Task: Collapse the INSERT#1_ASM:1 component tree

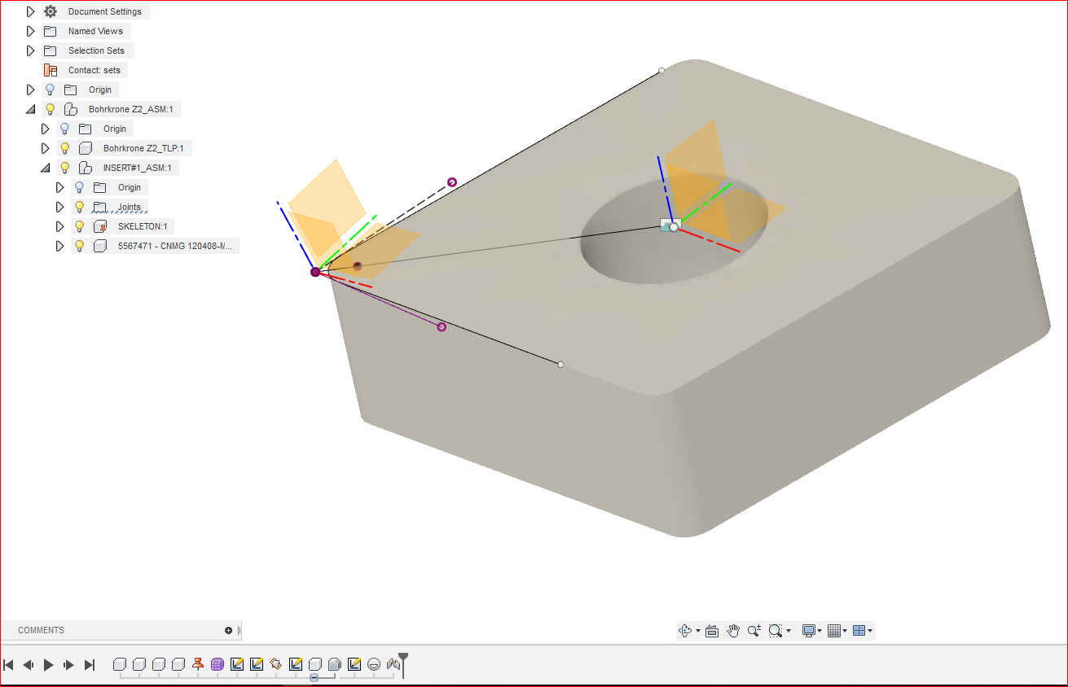Action: pyautogui.click(x=45, y=168)
